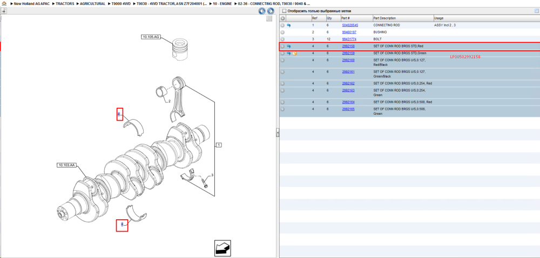
Task: Click the square button at the diagram's corner
Action: tap(269, 18)
